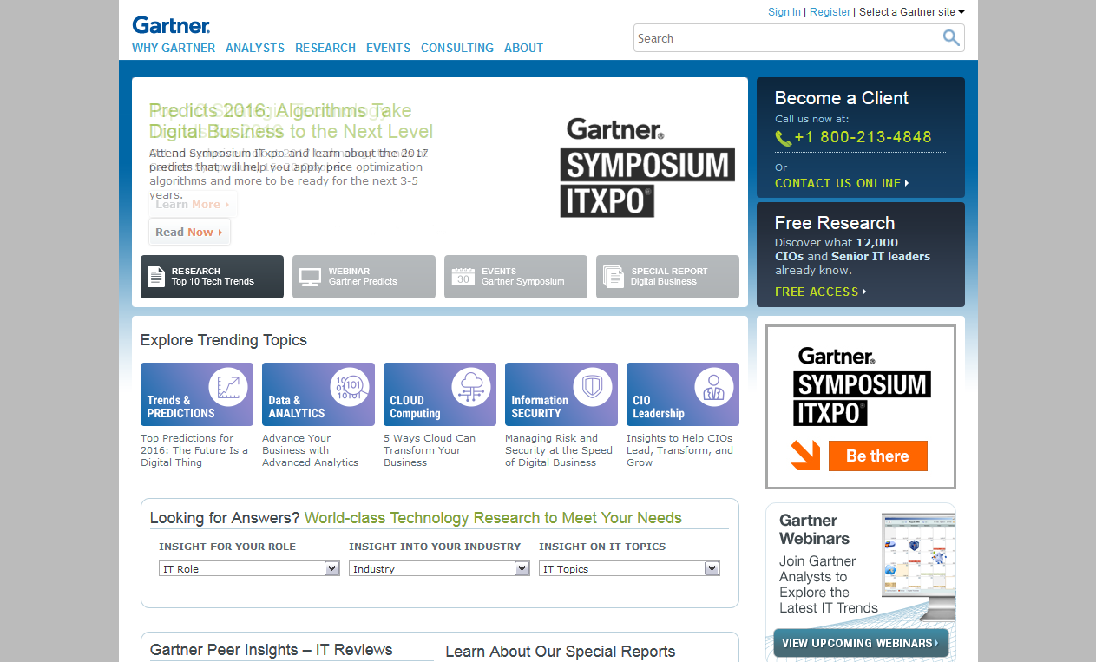1096x662 pixels.
Task: Click the Gartner logo in header
Action: (x=171, y=25)
